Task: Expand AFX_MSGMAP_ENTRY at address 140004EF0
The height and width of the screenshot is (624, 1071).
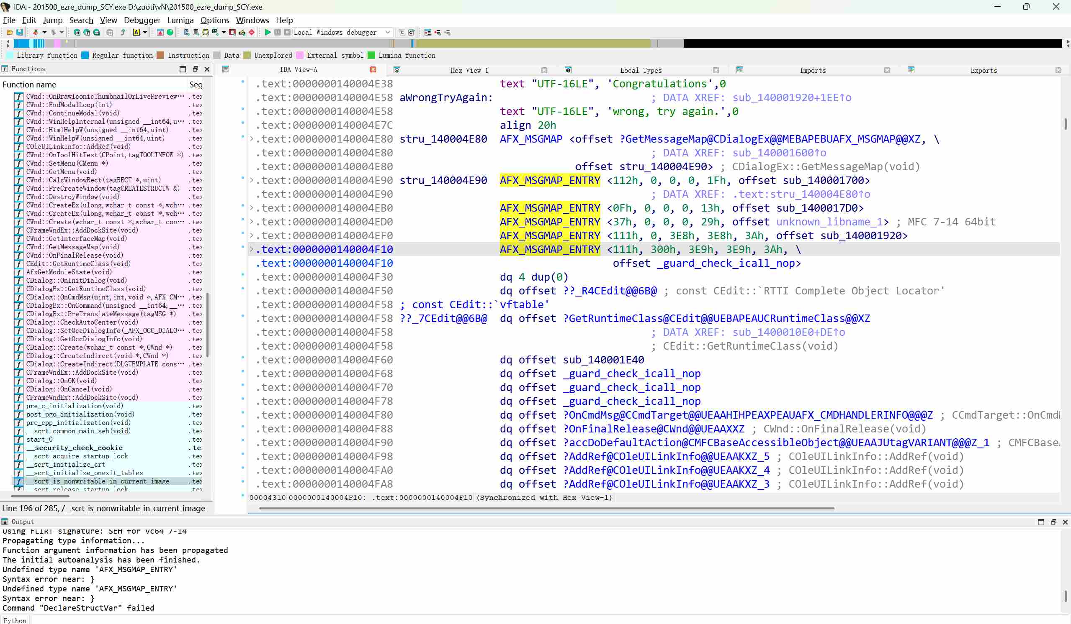Action: pos(252,235)
